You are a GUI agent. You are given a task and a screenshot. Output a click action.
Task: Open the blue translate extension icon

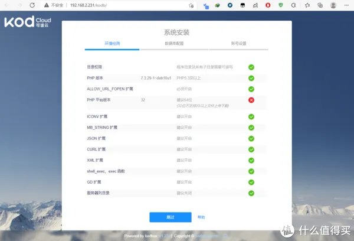point(206,6)
